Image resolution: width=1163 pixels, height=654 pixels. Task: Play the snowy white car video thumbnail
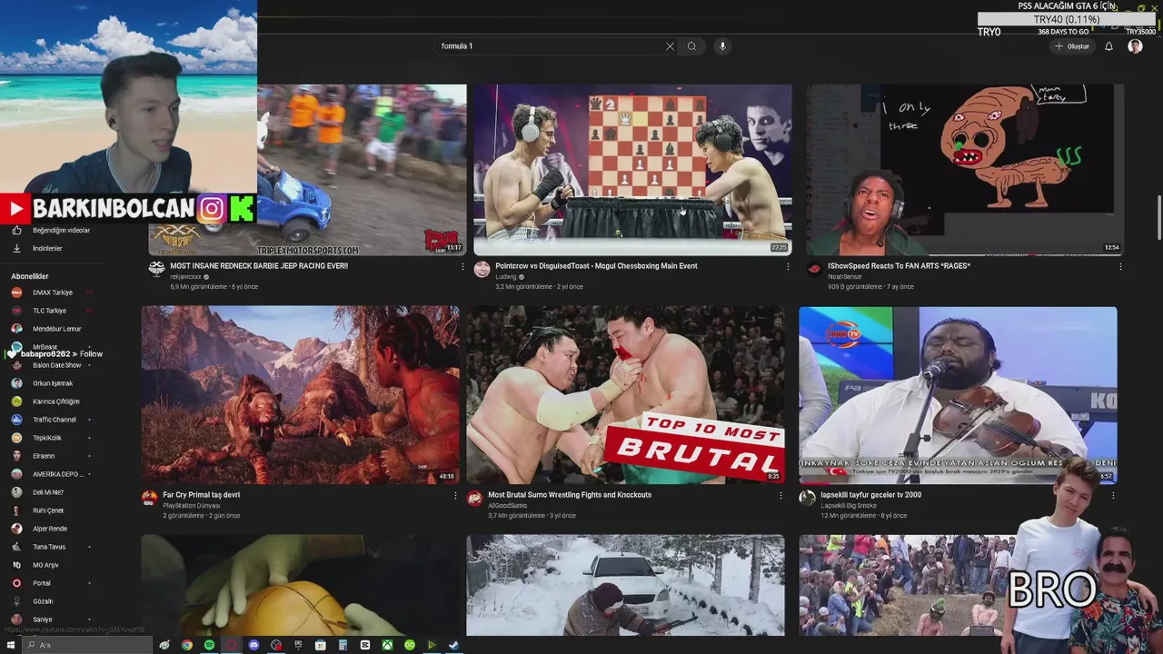pyautogui.click(x=625, y=585)
